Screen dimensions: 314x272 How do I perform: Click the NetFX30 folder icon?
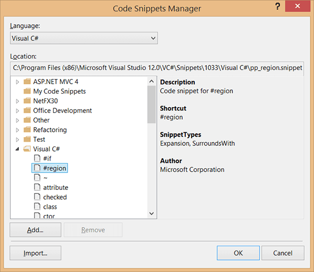click(27, 100)
